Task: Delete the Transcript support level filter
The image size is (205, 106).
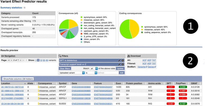Action: click(122, 64)
